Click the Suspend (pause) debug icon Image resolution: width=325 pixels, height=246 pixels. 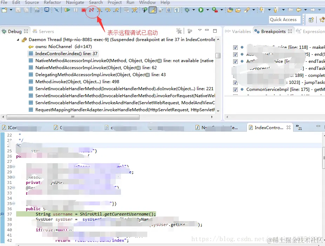tap(75, 10)
